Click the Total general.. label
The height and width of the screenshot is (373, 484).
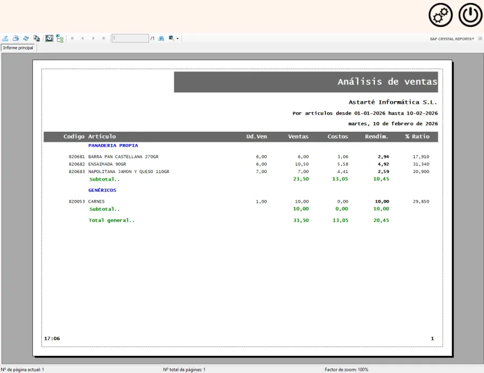click(112, 220)
